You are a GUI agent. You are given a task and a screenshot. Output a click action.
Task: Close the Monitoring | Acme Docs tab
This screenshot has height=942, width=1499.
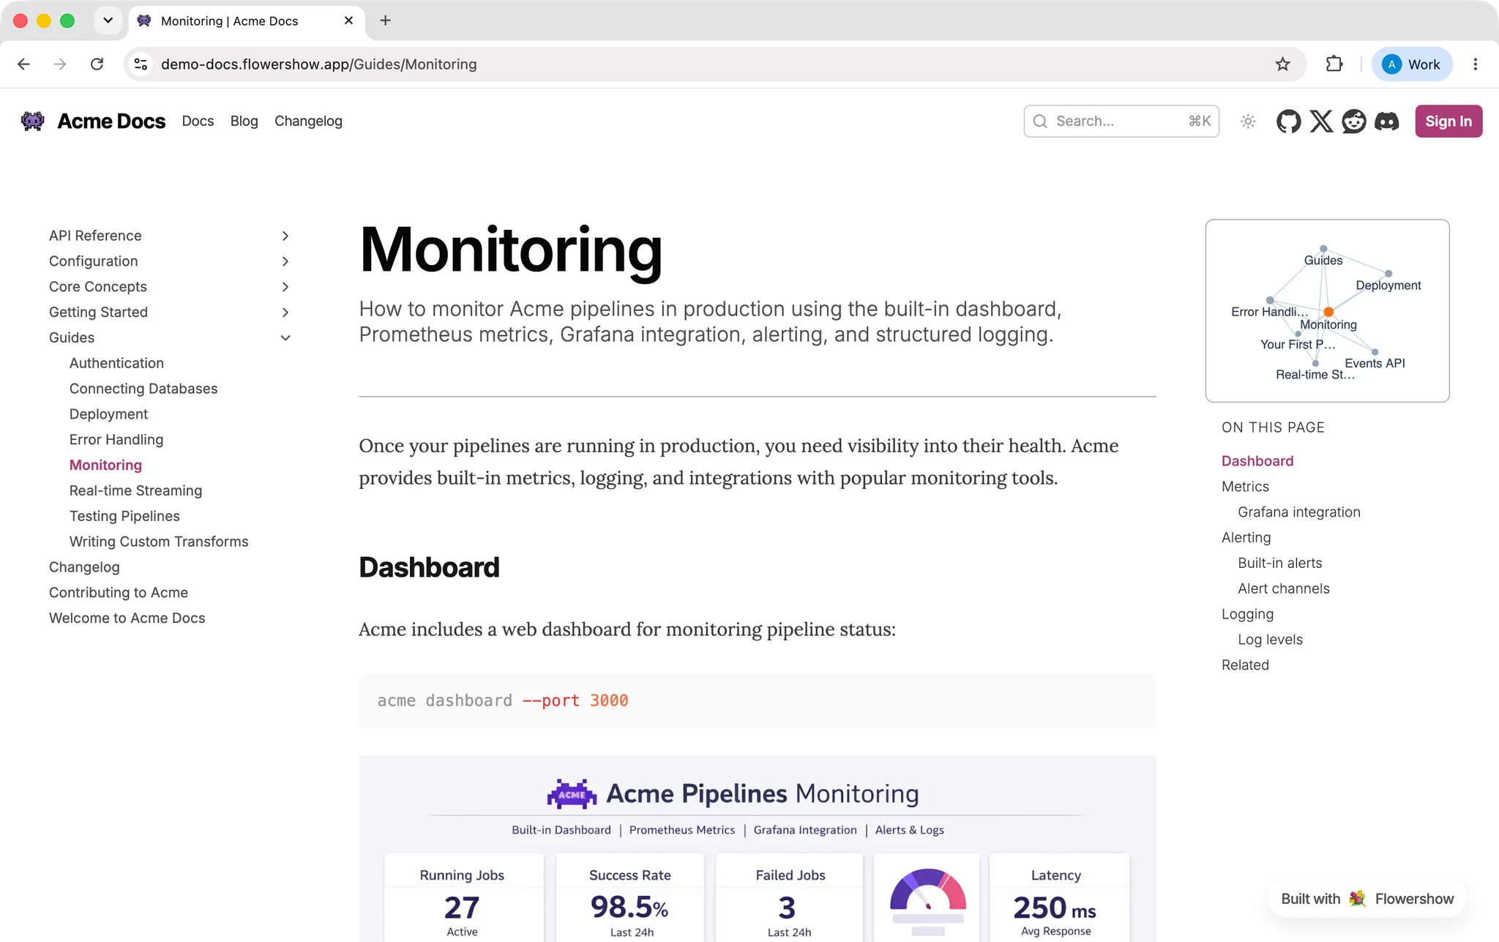(x=348, y=20)
